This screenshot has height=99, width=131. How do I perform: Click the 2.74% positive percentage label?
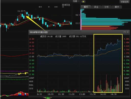pyautogui.click(x=127, y=50)
